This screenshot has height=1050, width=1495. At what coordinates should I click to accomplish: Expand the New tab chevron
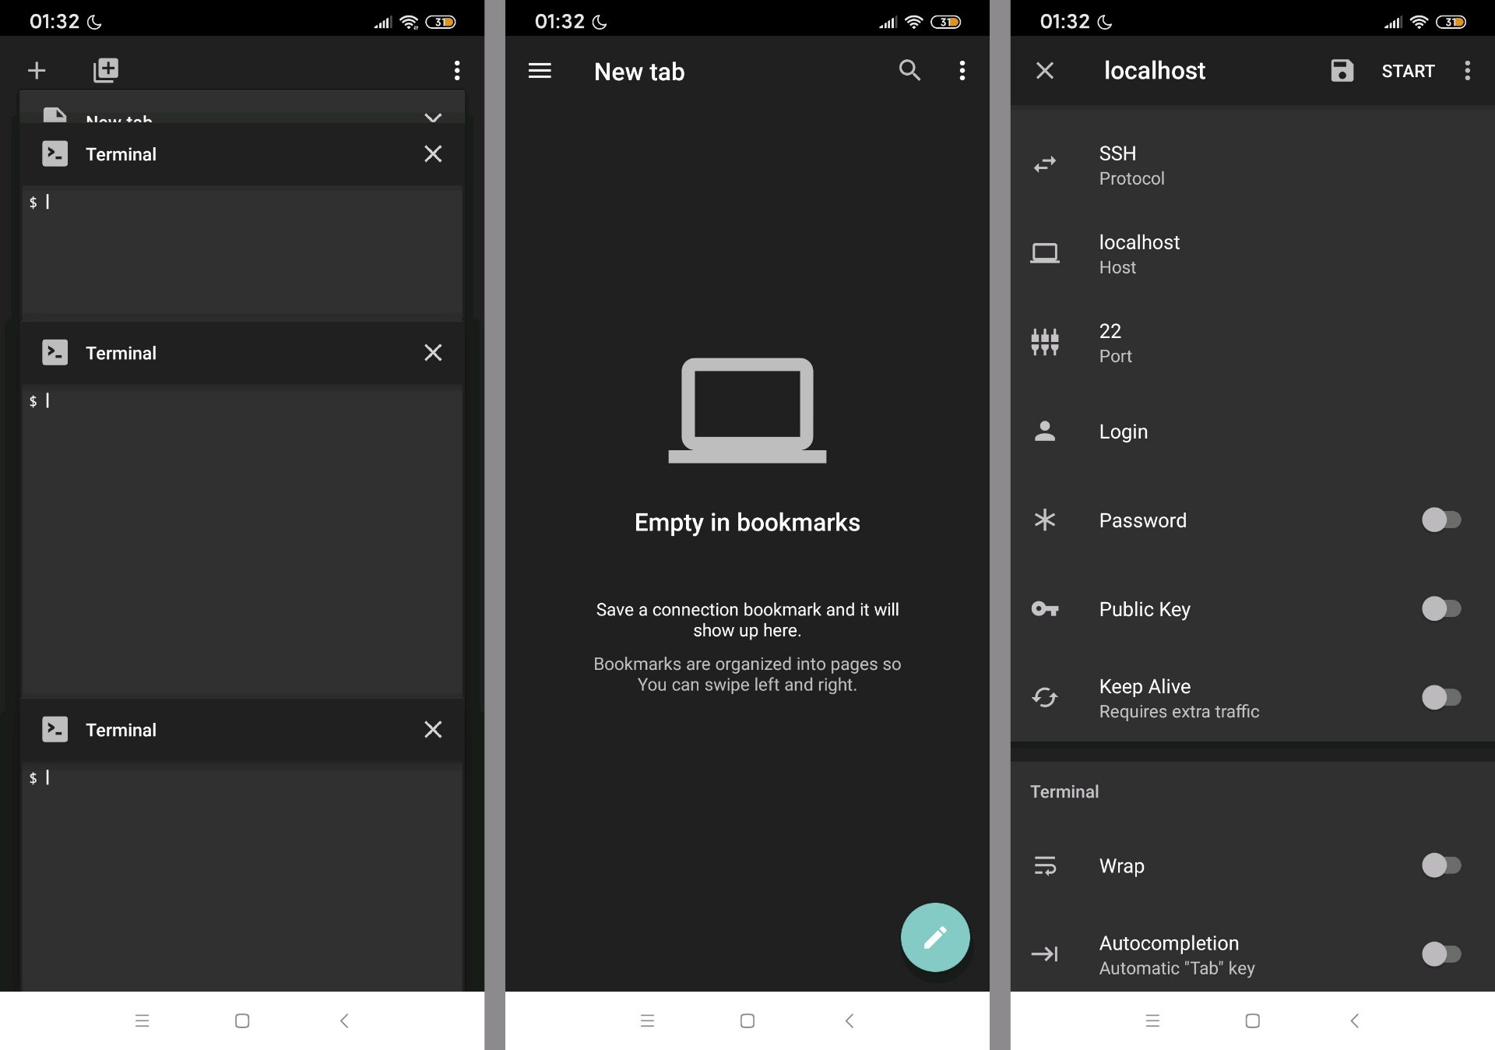coord(433,117)
